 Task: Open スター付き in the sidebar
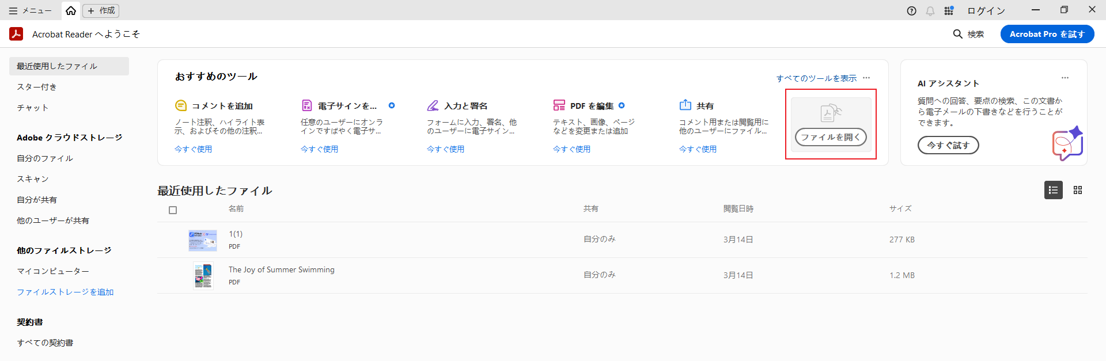coord(37,87)
